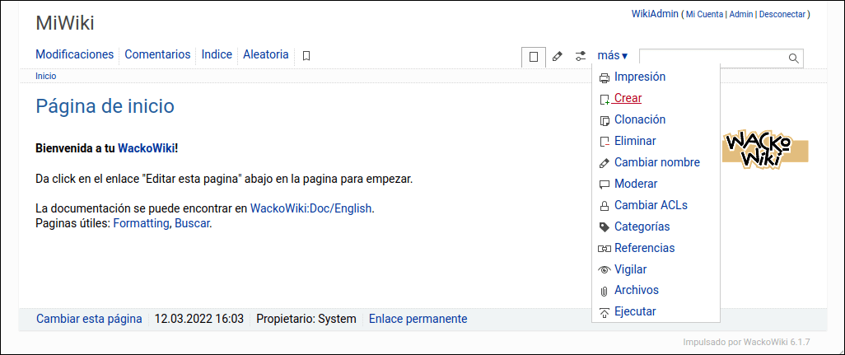Select Clonación menu entry
The image size is (845, 355).
[640, 119]
